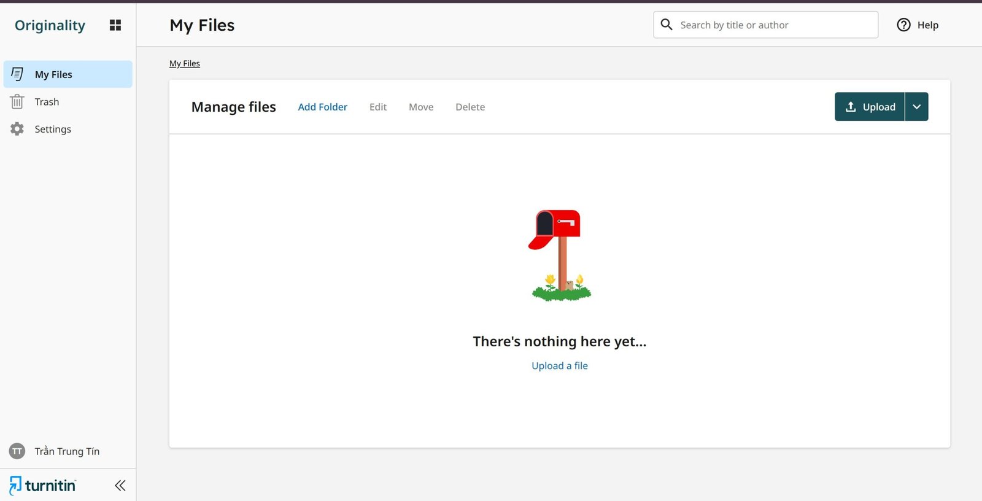
Task: Click the Help question mark icon
Action: click(x=903, y=25)
